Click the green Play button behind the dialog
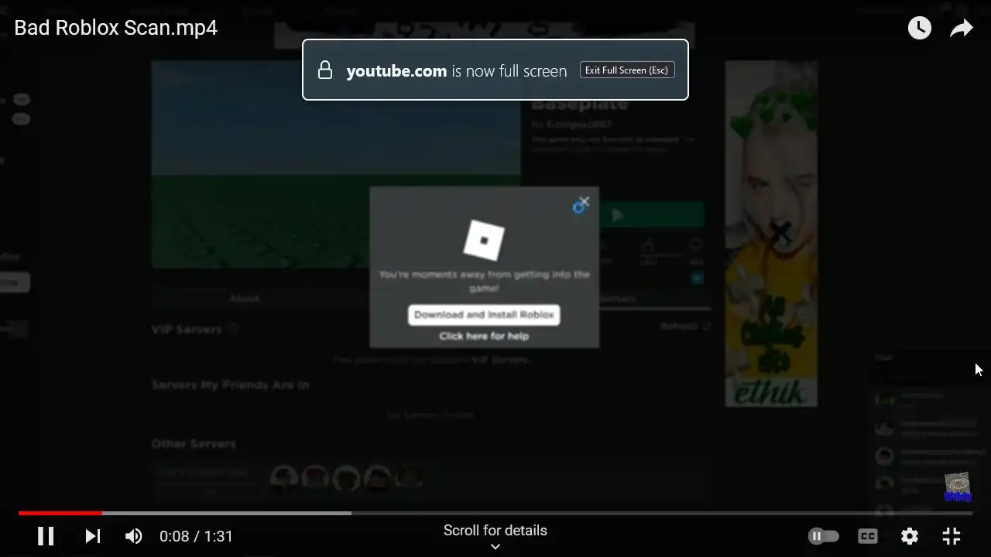Image resolution: width=991 pixels, height=557 pixels. click(651, 215)
